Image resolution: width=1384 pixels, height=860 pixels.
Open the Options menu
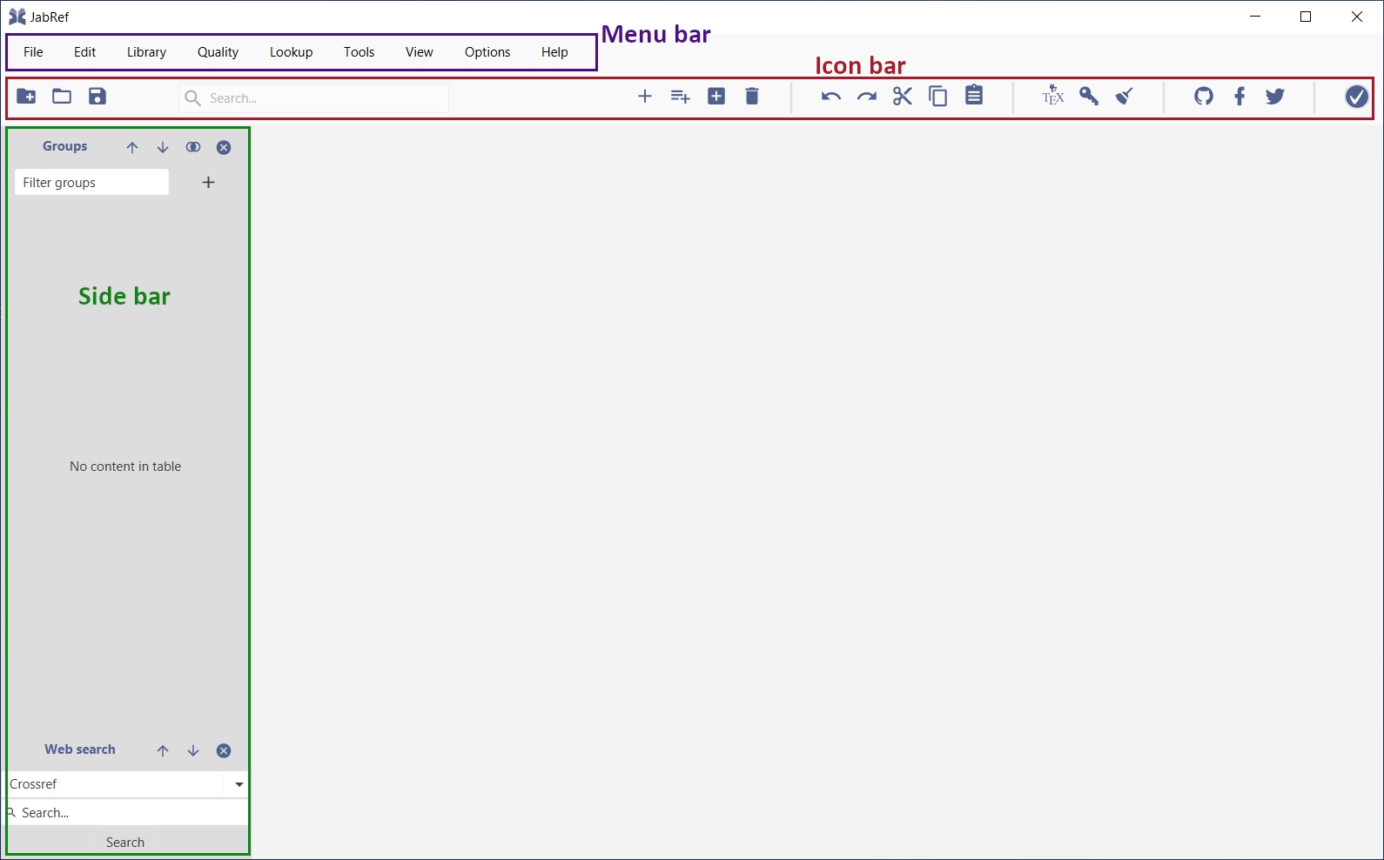click(x=487, y=52)
